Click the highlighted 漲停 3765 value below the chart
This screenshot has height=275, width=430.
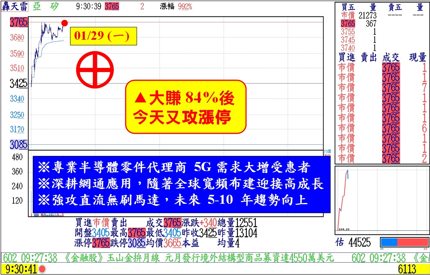click(101, 243)
